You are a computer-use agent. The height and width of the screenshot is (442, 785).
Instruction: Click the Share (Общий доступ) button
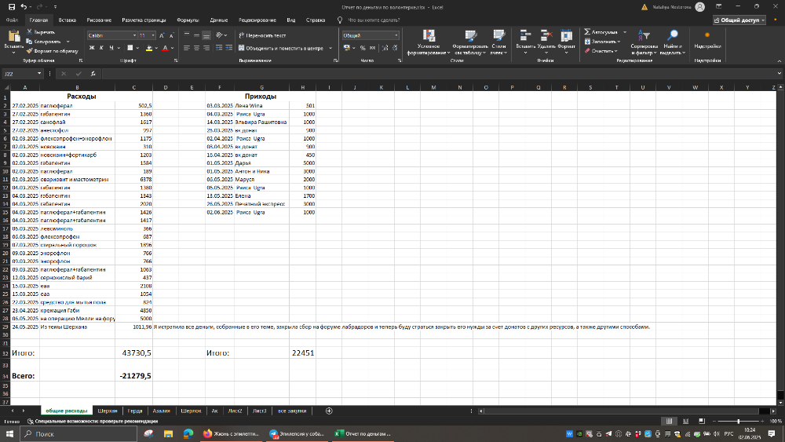pos(746,20)
